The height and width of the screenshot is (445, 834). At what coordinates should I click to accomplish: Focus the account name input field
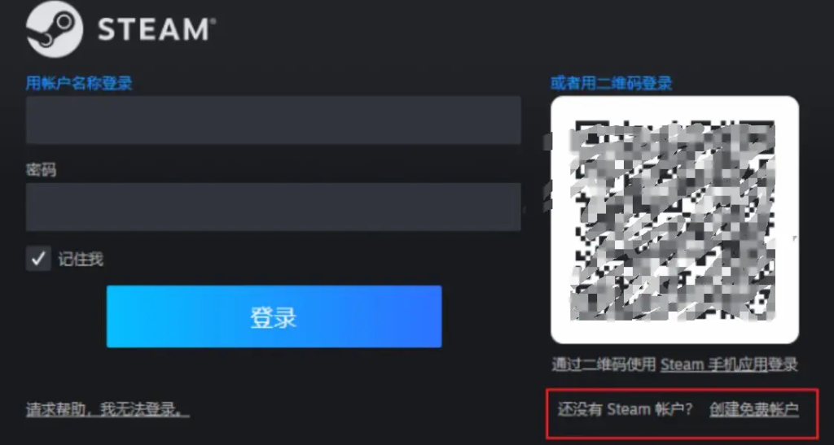[x=274, y=120]
